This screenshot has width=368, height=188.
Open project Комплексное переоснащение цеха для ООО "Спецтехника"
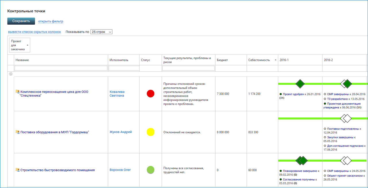click(54, 94)
